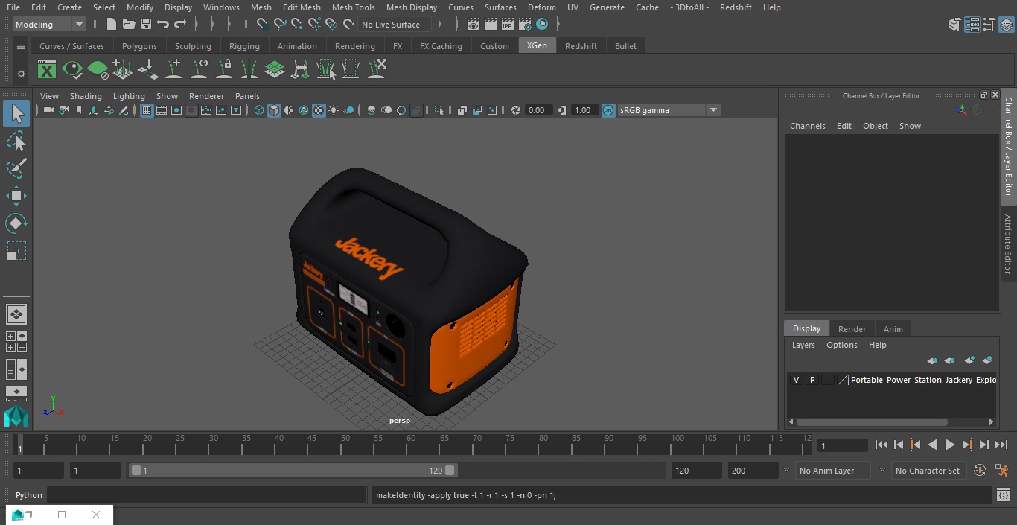Image resolution: width=1017 pixels, height=525 pixels.
Task: Select the Lasso tool in toolbox
Action: 16,141
